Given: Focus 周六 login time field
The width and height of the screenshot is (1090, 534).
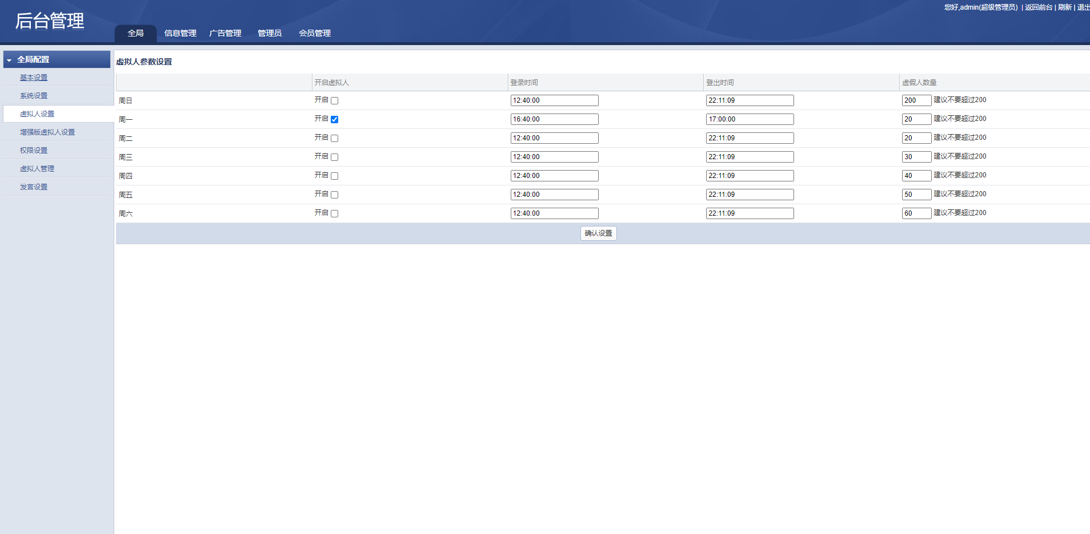Looking at the screenshot, I should tap(555, 213).
